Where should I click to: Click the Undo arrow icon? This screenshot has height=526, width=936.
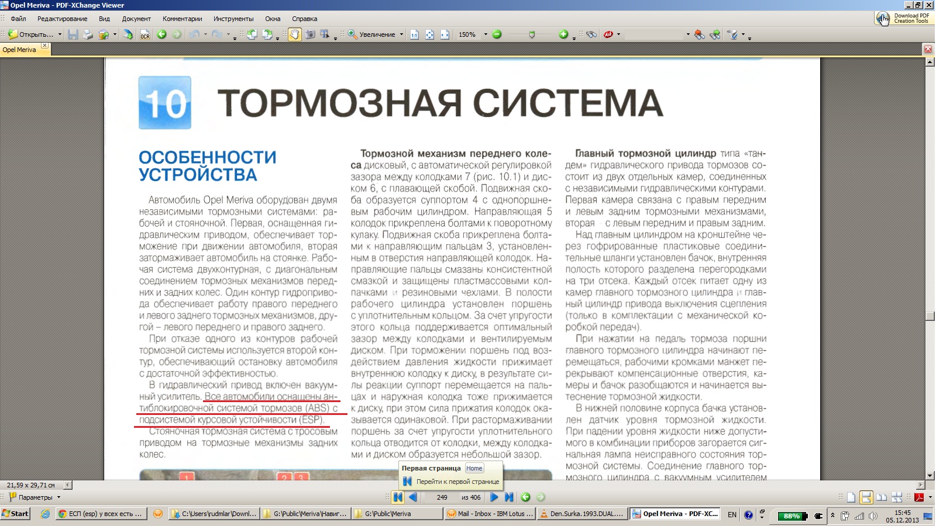pos(194,34)
